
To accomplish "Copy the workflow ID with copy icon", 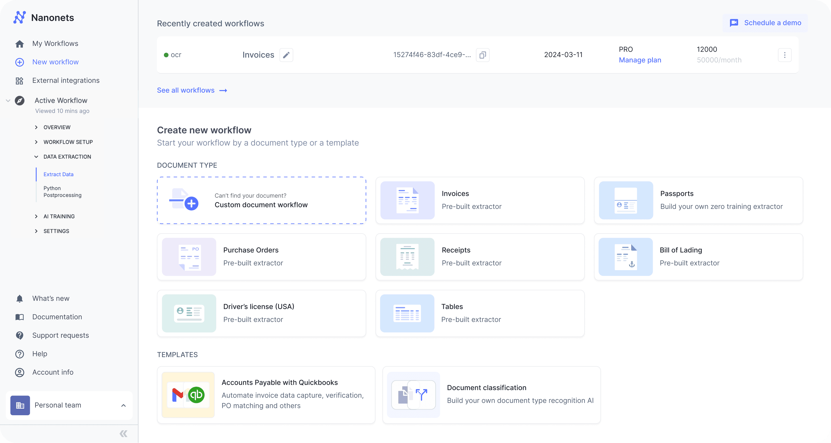I will click(482, 55).
